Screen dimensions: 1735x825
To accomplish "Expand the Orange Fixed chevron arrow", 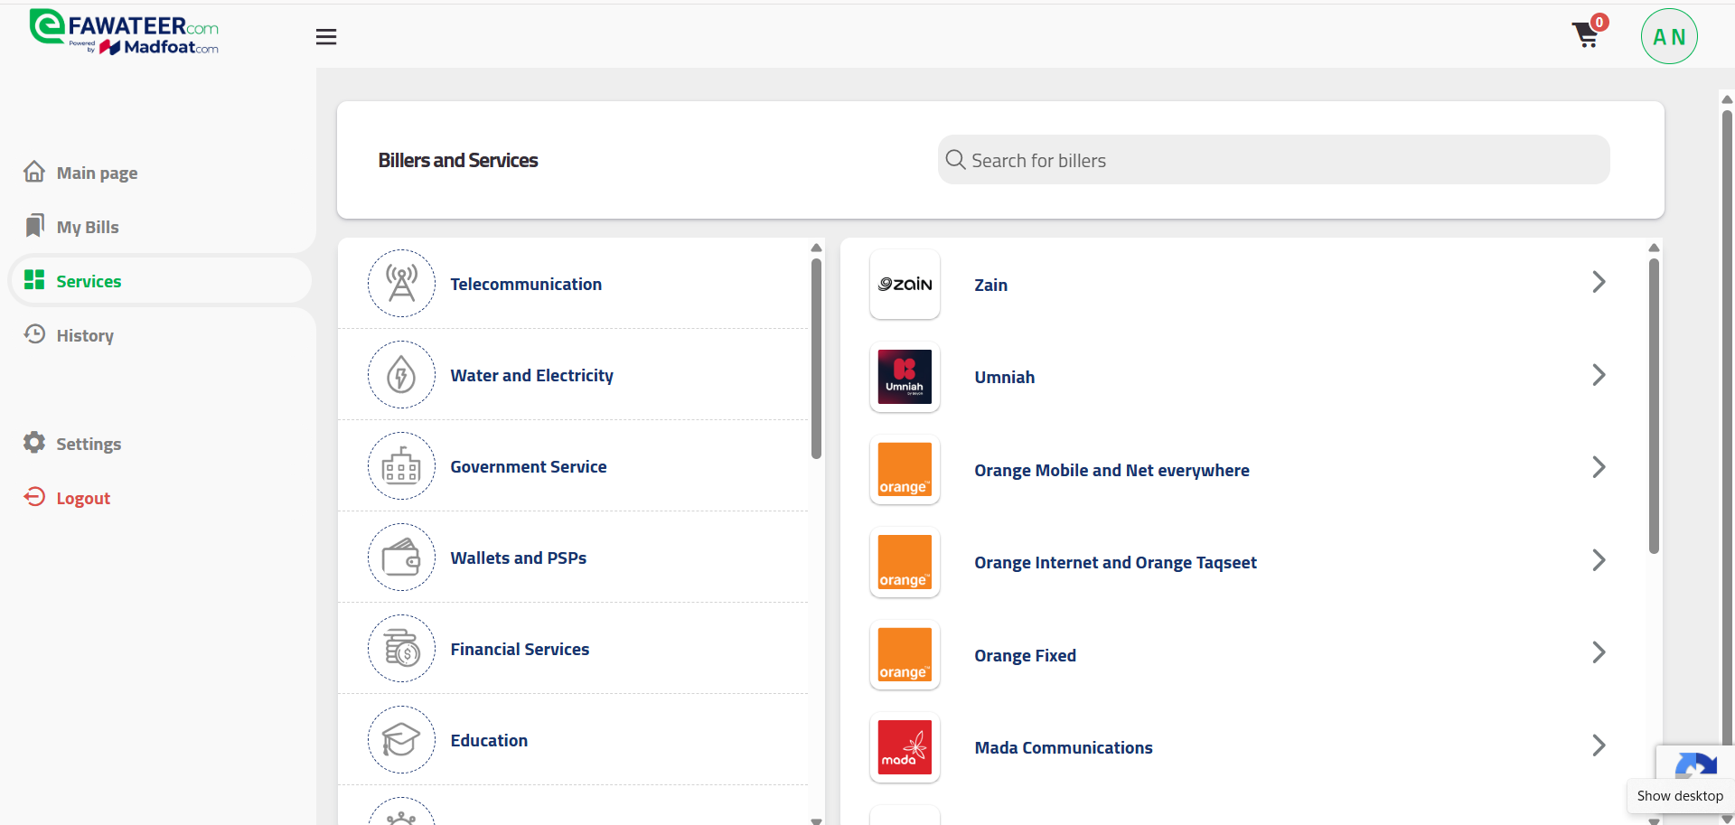I will click(1598, 653).
